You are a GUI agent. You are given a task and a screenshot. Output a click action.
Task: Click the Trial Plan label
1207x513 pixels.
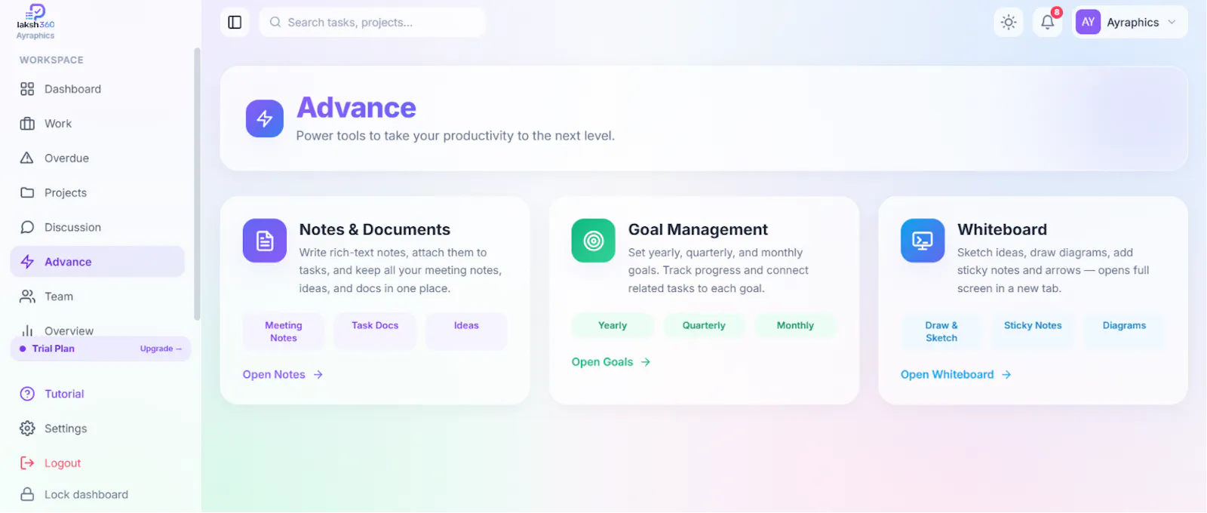(54, 349)
